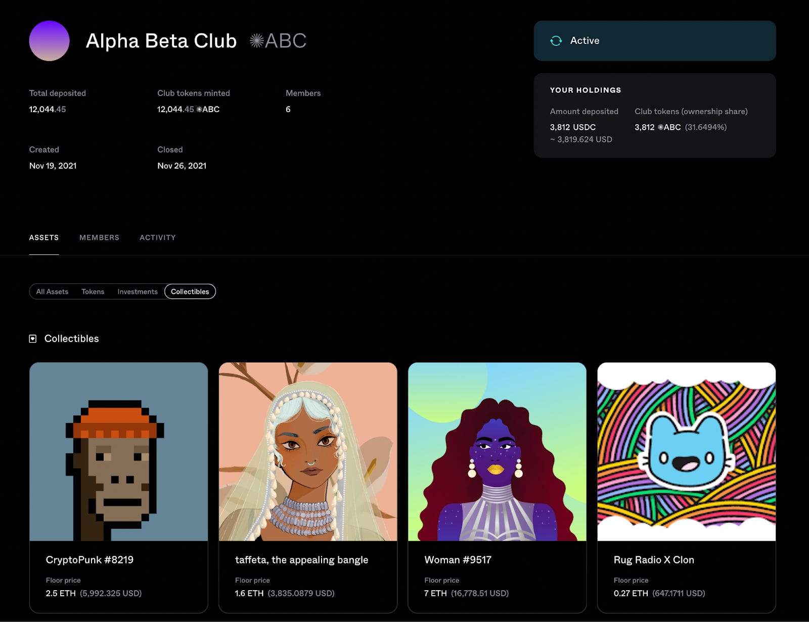Click the ~ 3,819.624 USD estimate
The width and height of the screenshot is (809, 622).
[581, 139]
